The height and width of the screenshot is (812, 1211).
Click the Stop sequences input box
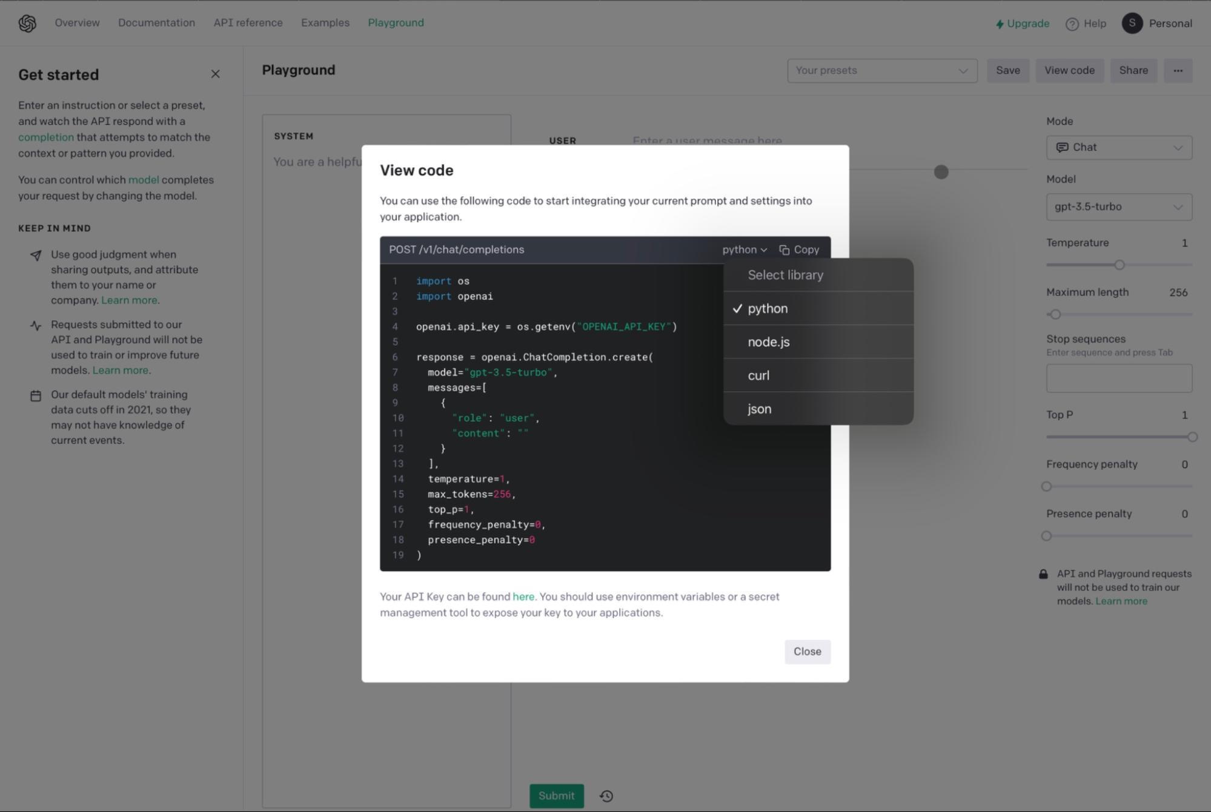point(1118,378)
